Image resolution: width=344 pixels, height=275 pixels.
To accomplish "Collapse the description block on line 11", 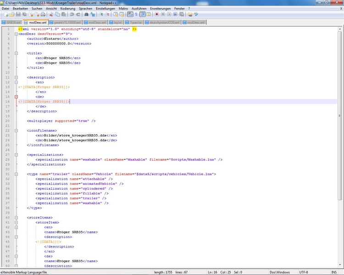I will point(16,77).
